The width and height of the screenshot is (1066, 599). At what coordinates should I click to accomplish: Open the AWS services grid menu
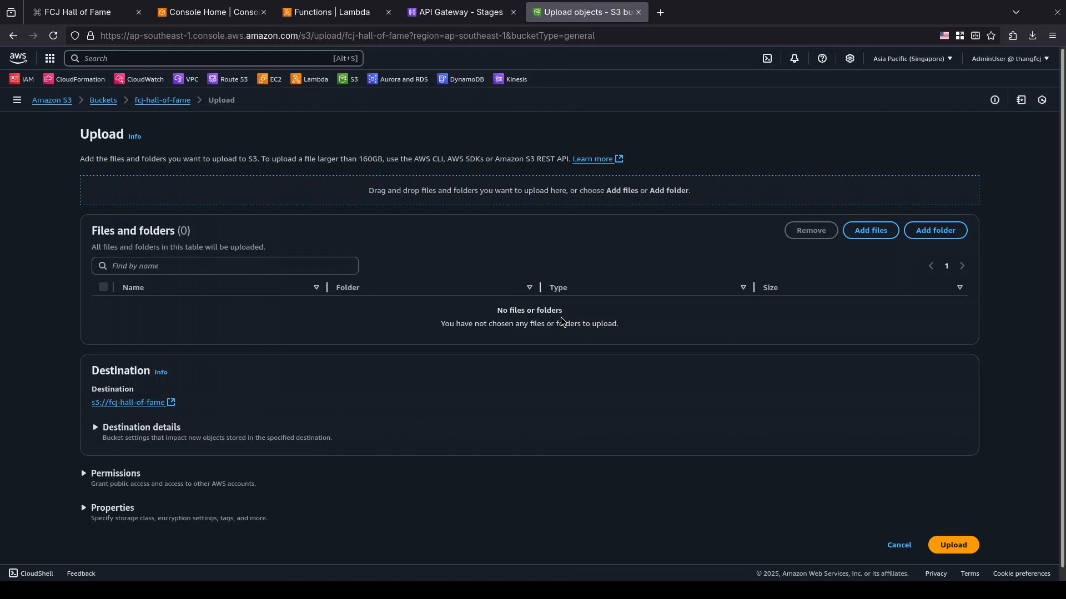tap(49, 58)
